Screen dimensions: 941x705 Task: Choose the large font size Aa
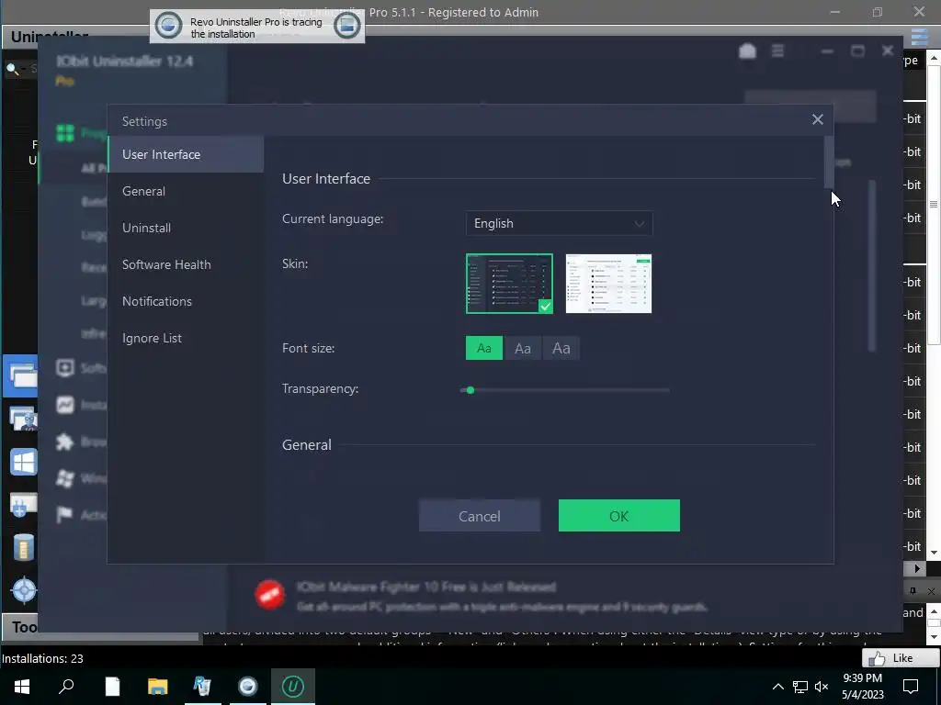[561, 348]
